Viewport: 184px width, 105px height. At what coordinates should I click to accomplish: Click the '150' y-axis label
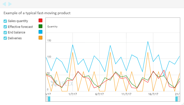coord(49,41)
